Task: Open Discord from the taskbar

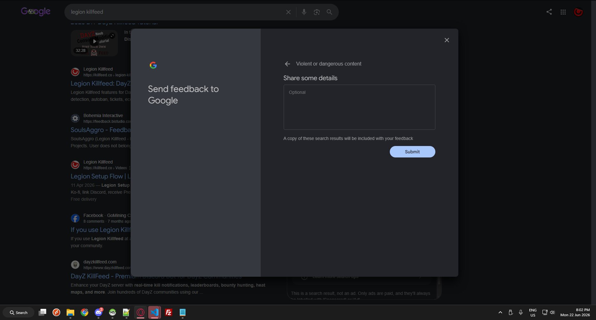Action: tap(98, 313)
